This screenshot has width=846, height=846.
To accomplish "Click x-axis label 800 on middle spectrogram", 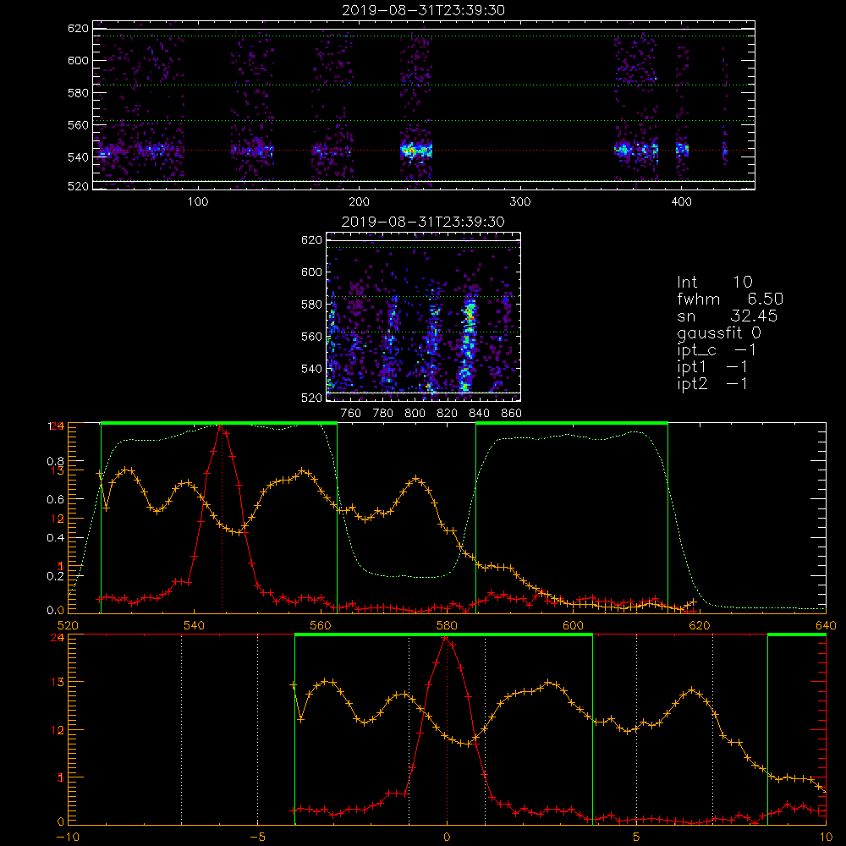I will coord(415,414).
